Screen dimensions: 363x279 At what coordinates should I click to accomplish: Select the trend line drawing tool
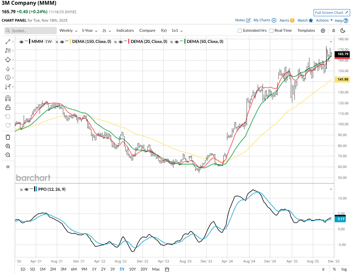tap(8, 42)
